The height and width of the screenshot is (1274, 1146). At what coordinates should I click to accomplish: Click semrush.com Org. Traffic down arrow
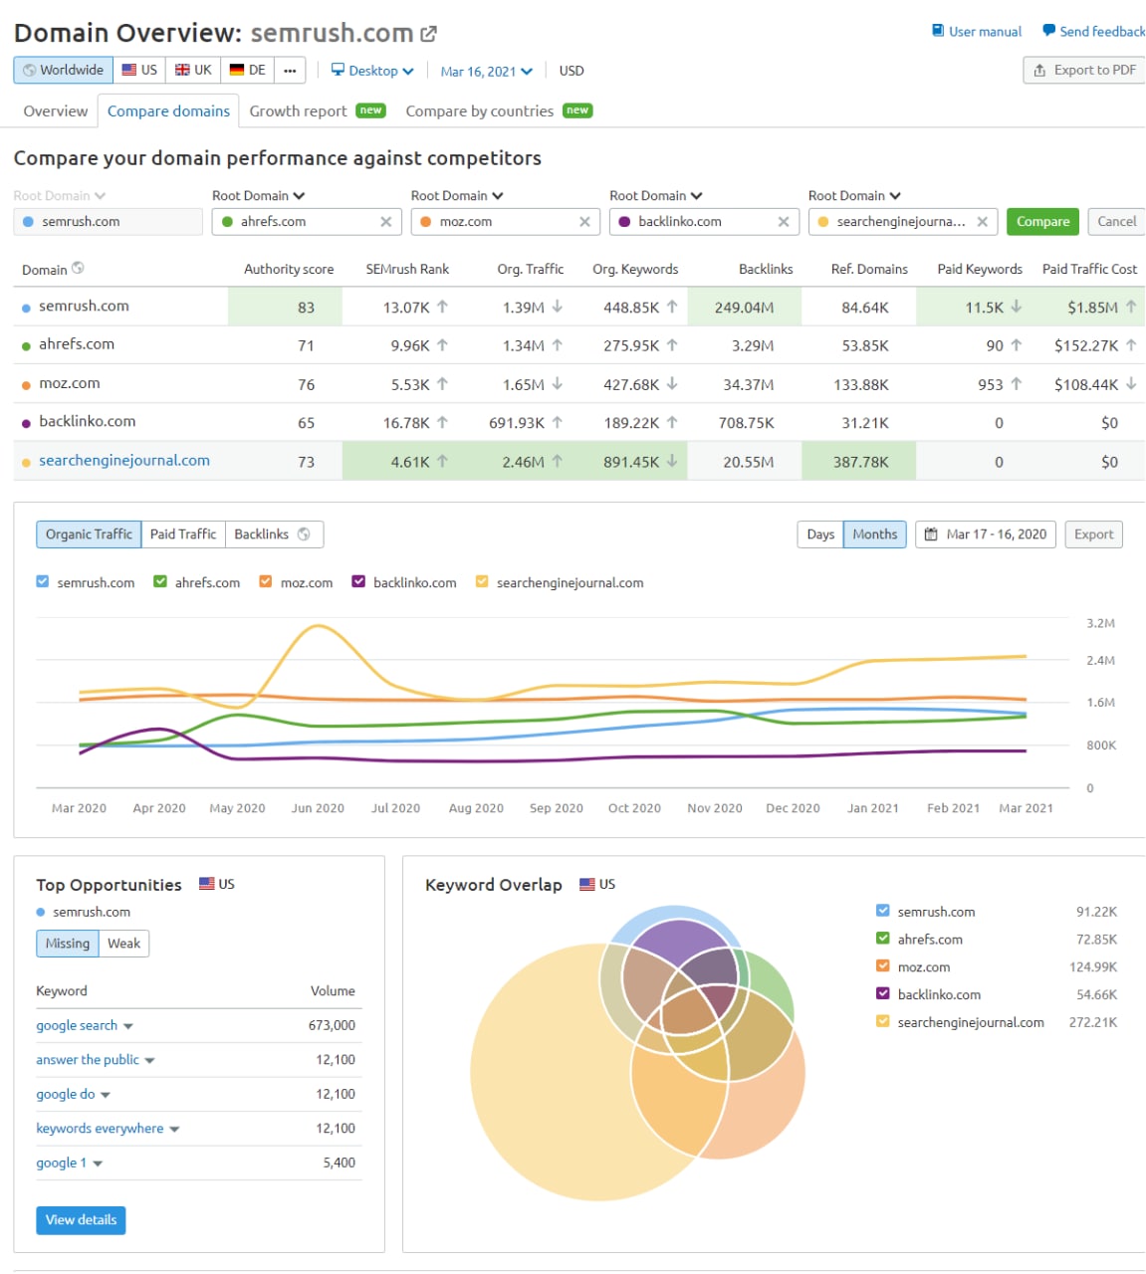(x=558, y=307)
